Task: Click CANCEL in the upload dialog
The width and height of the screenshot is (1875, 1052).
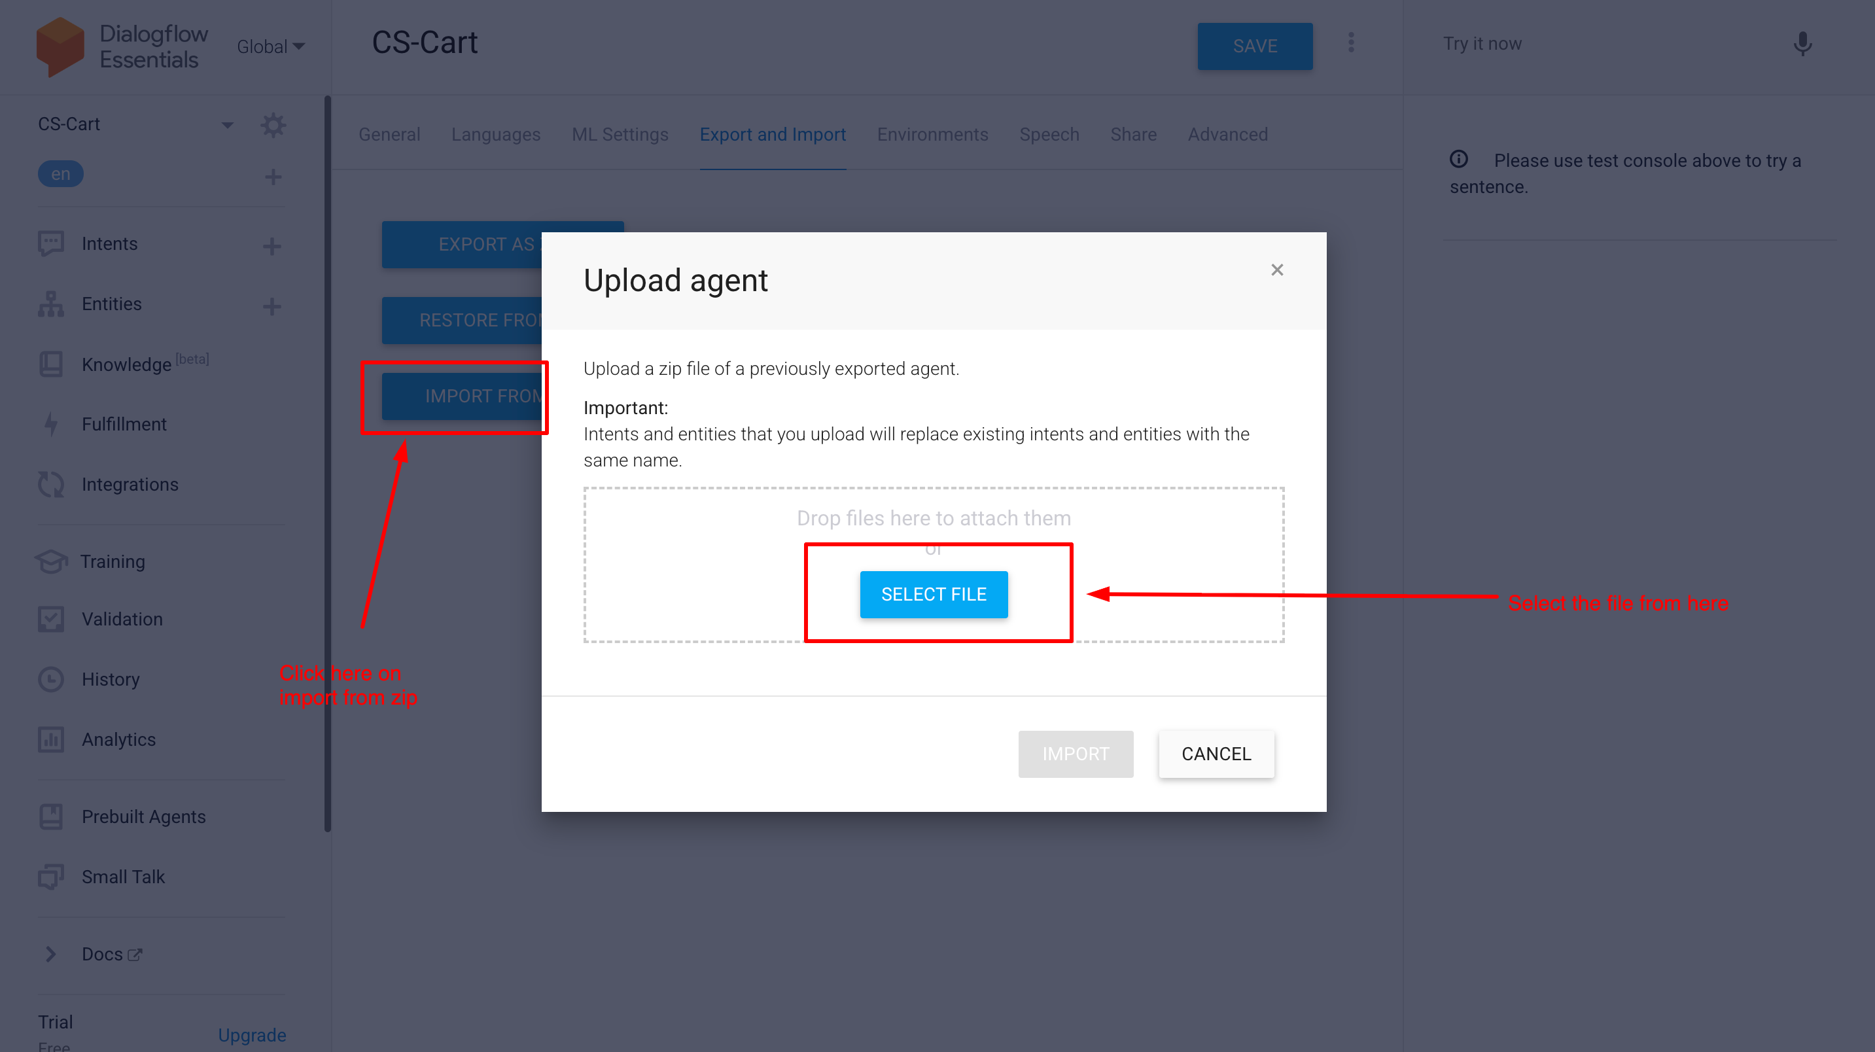Action: pyautogui.click(x=1216, y=754)
